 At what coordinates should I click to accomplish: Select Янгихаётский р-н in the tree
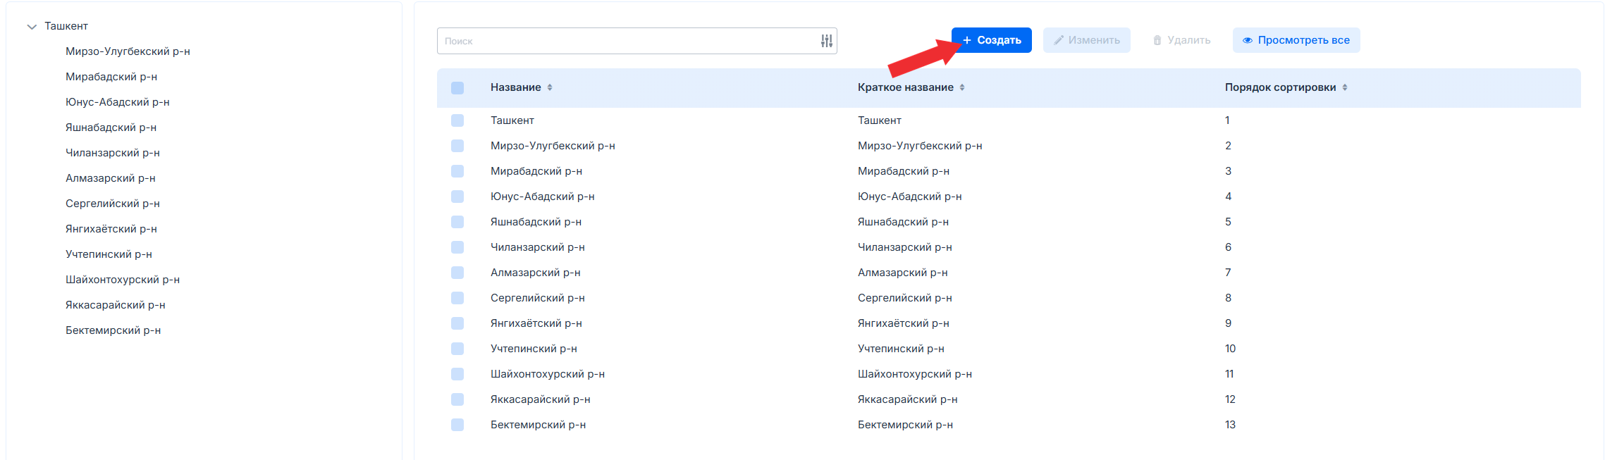111,229
